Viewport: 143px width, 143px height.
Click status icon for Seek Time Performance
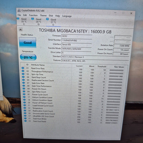[24, 86]
